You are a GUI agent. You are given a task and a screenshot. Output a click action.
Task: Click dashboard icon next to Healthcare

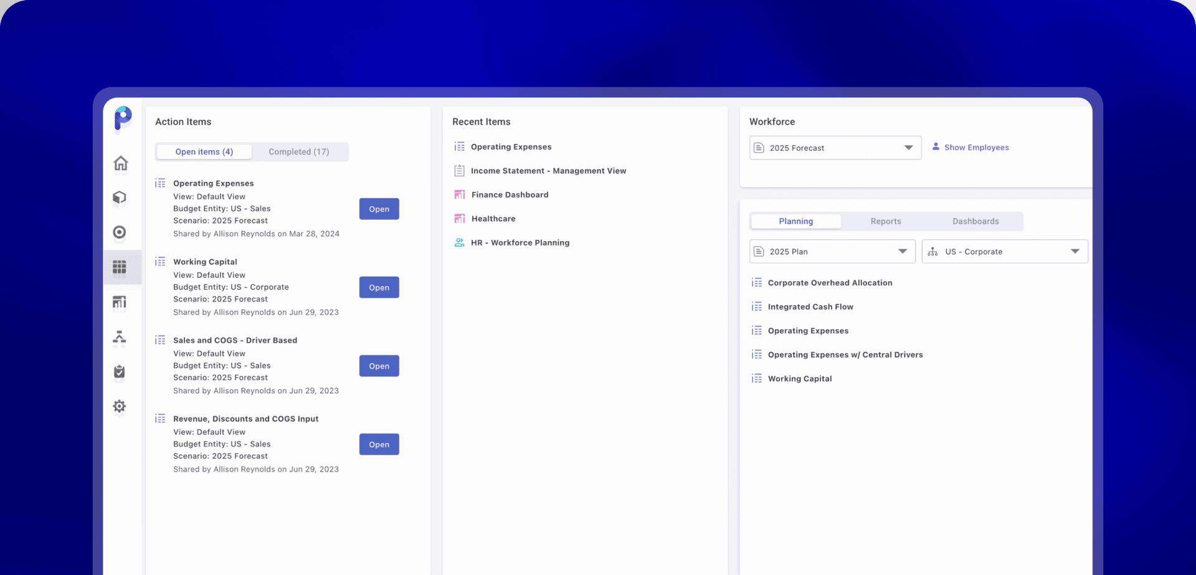(460, 219)
